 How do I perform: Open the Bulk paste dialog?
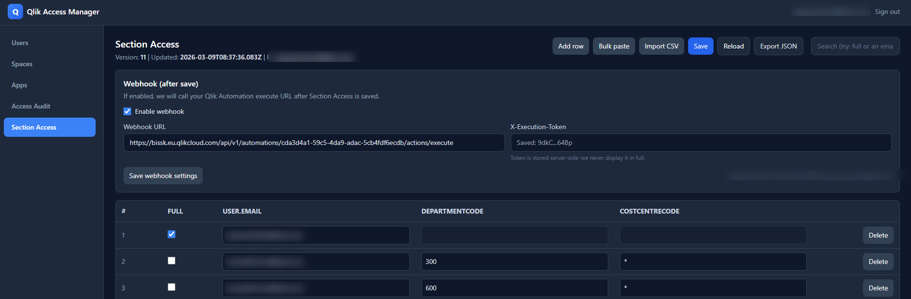point(614,46)
